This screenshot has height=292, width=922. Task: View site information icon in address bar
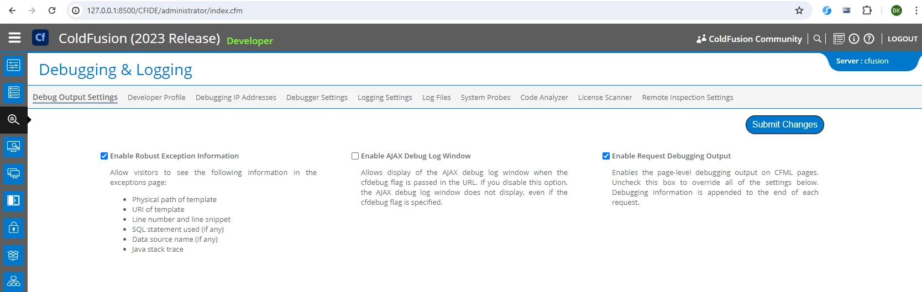(x=76, y=10)
